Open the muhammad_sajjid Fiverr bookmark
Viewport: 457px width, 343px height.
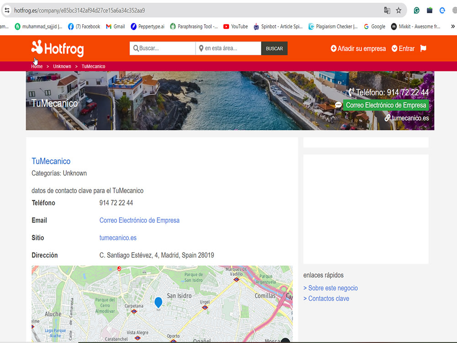click(38, 27)
